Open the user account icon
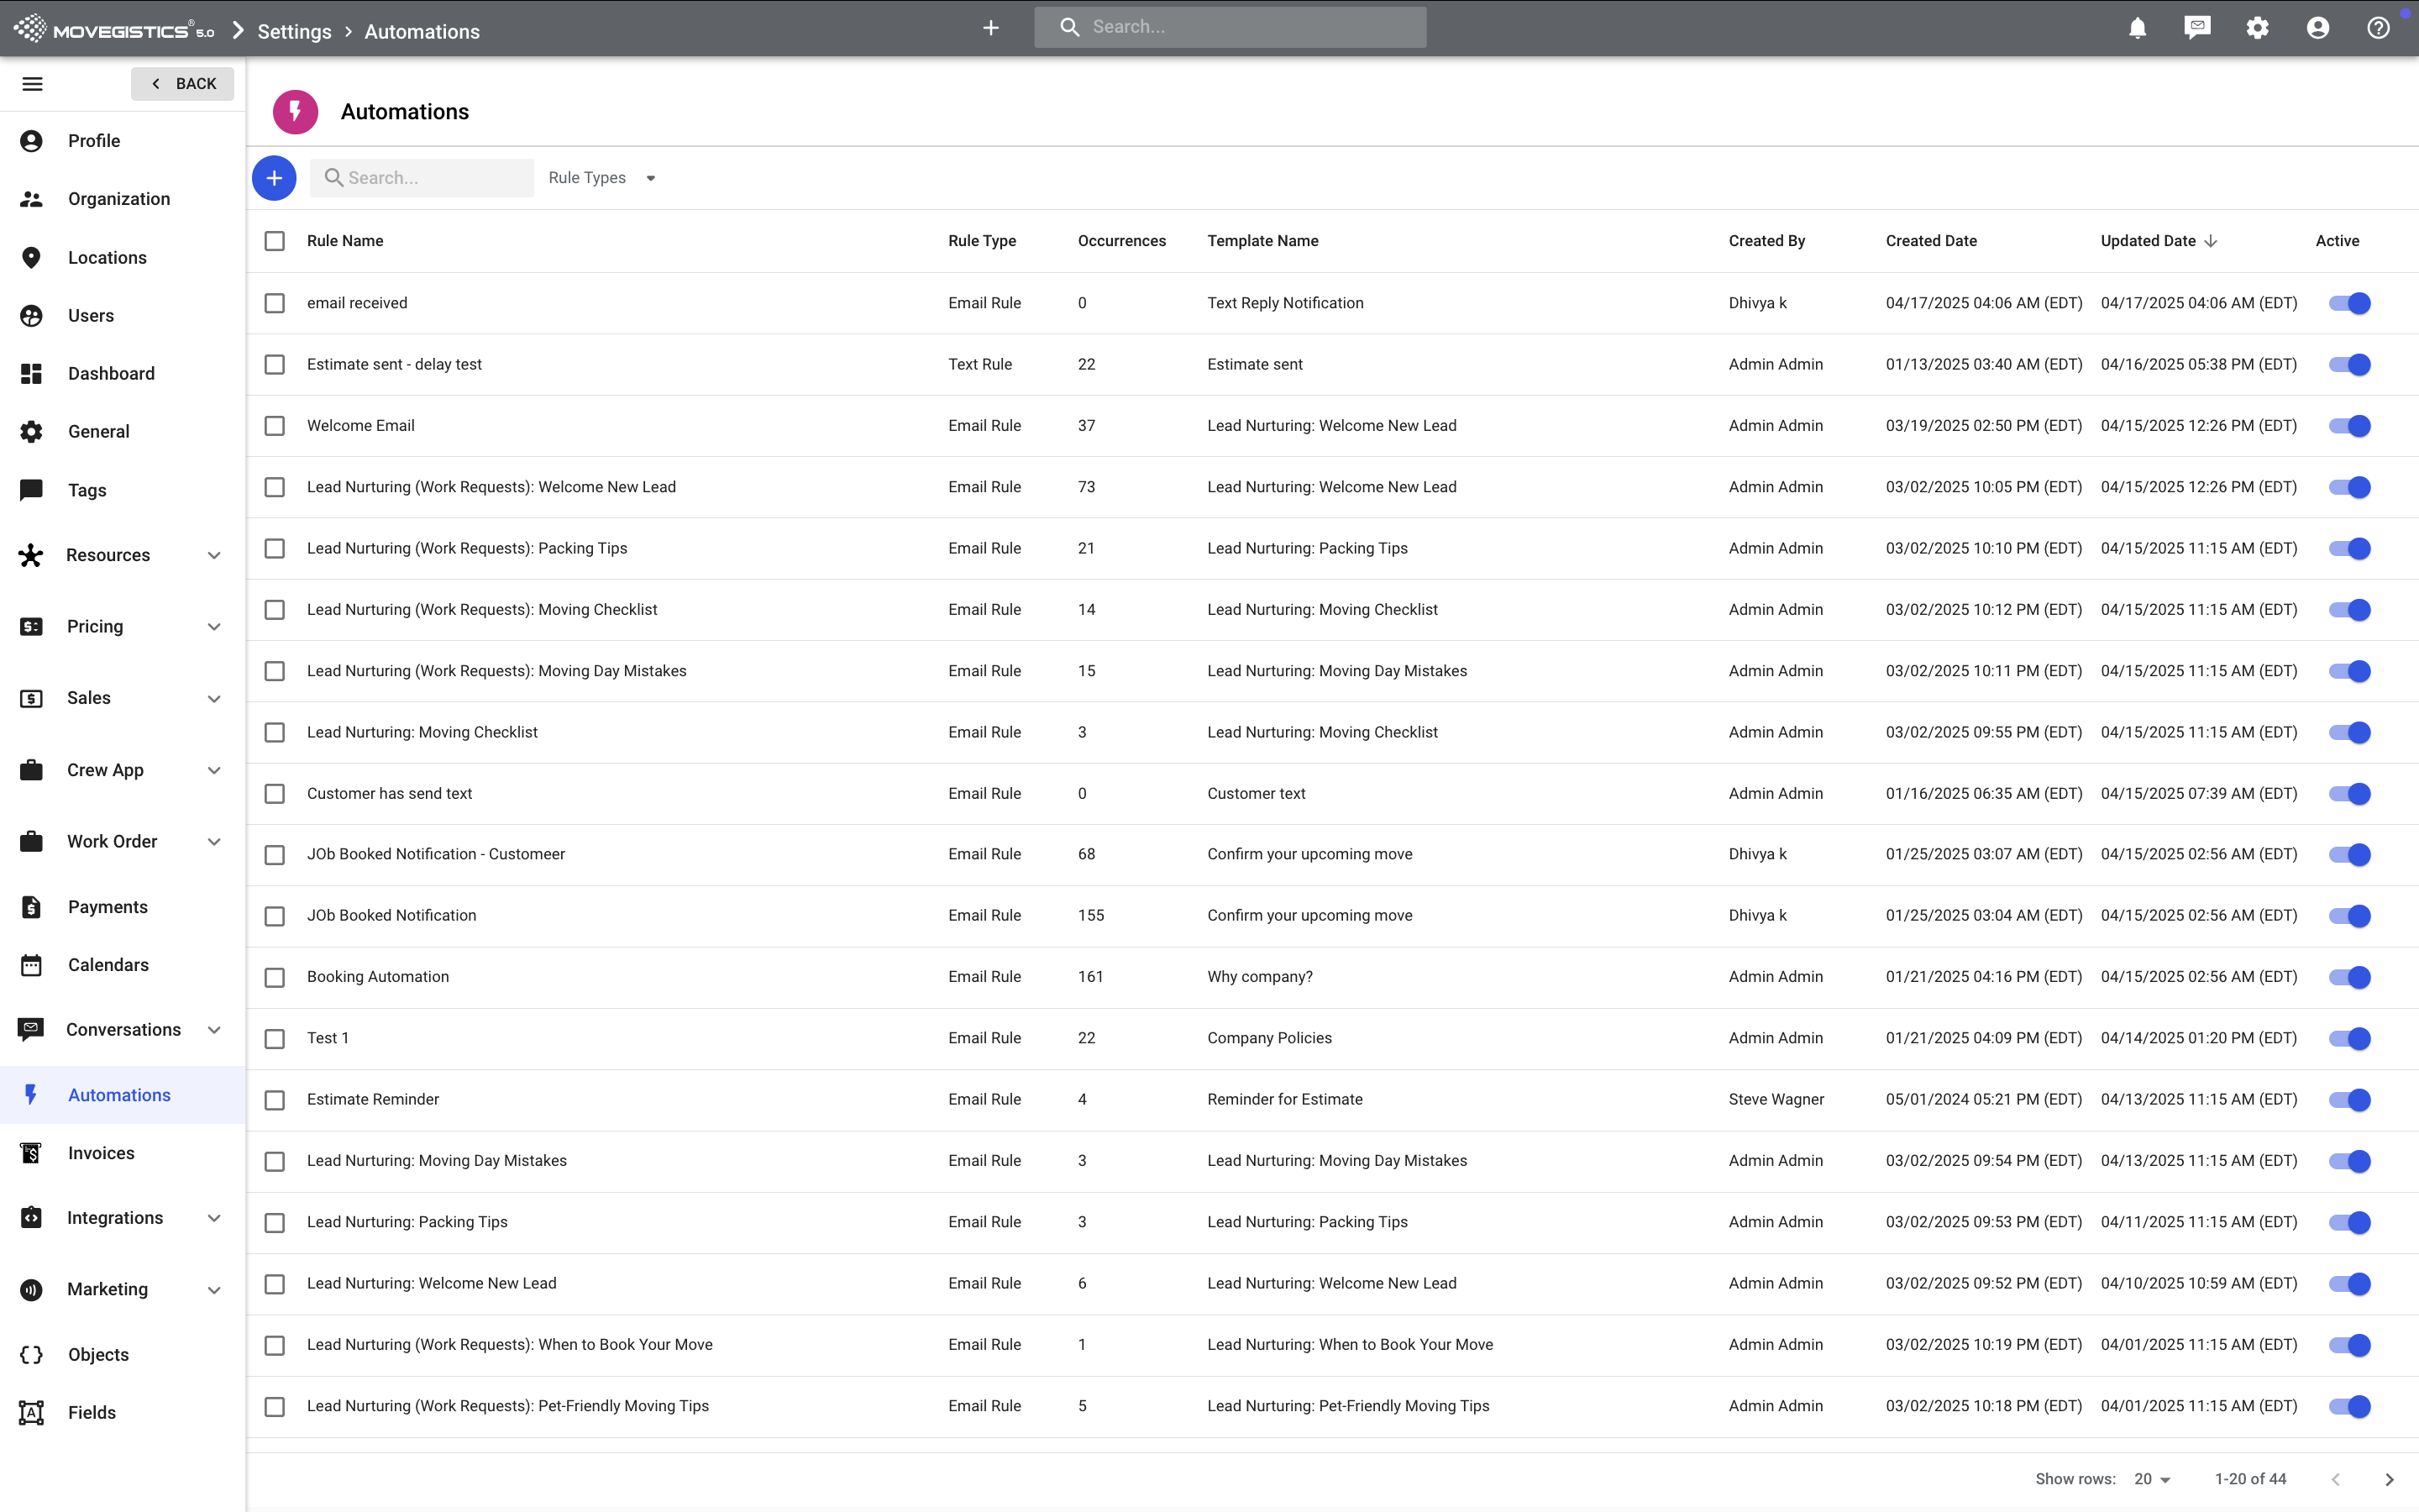Screen dimensions: 2419x1512 [x=2318, y=28]
